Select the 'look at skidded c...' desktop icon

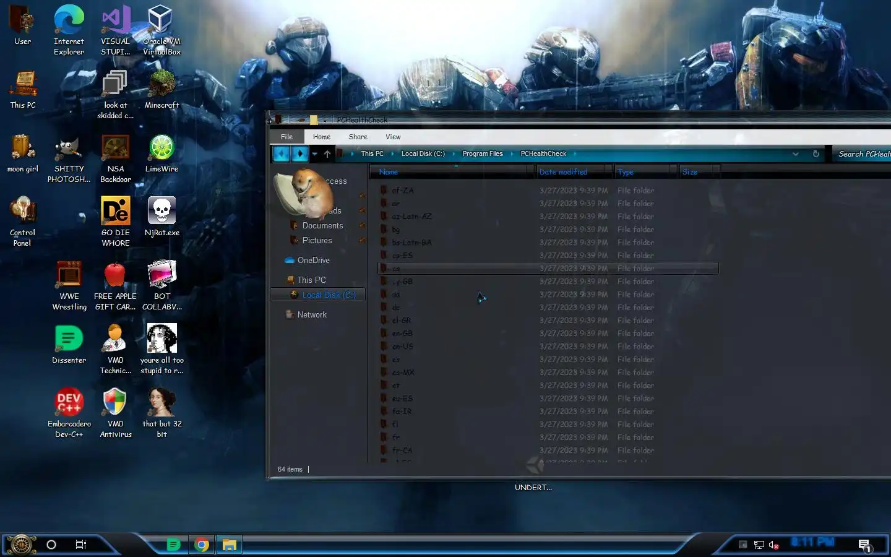(115, 94)
